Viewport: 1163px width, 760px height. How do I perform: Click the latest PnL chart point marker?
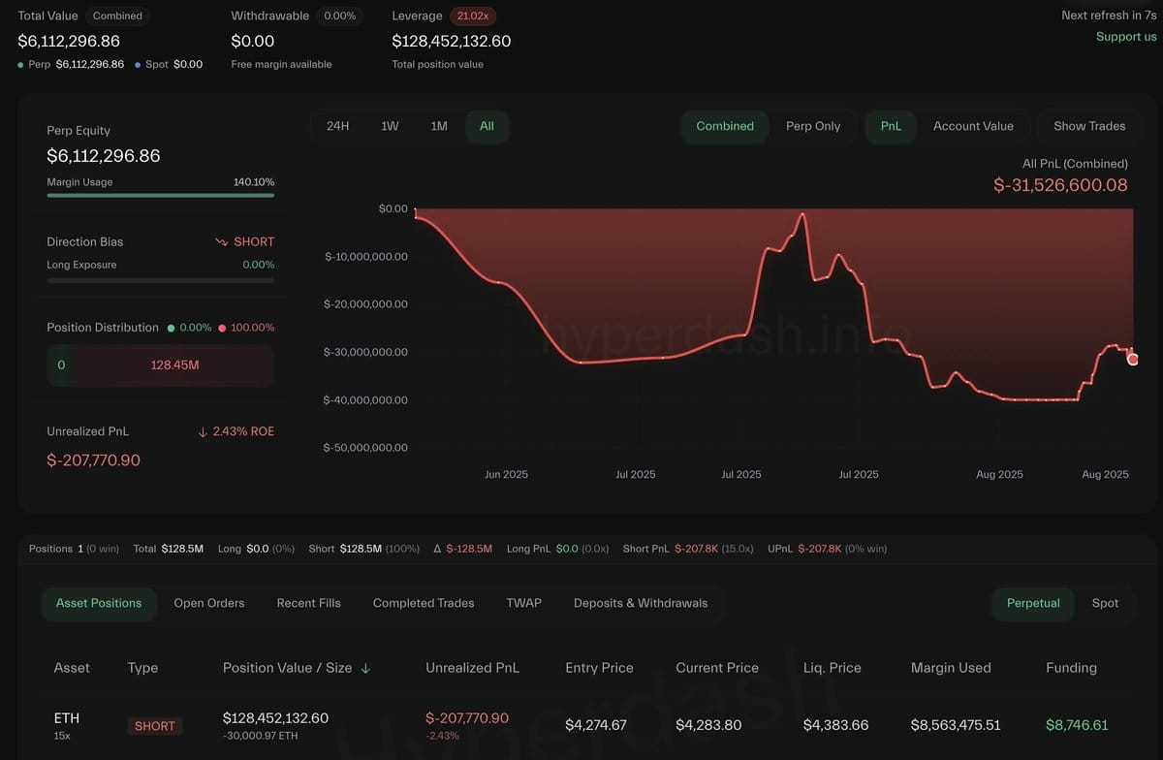pos(1133,360)
